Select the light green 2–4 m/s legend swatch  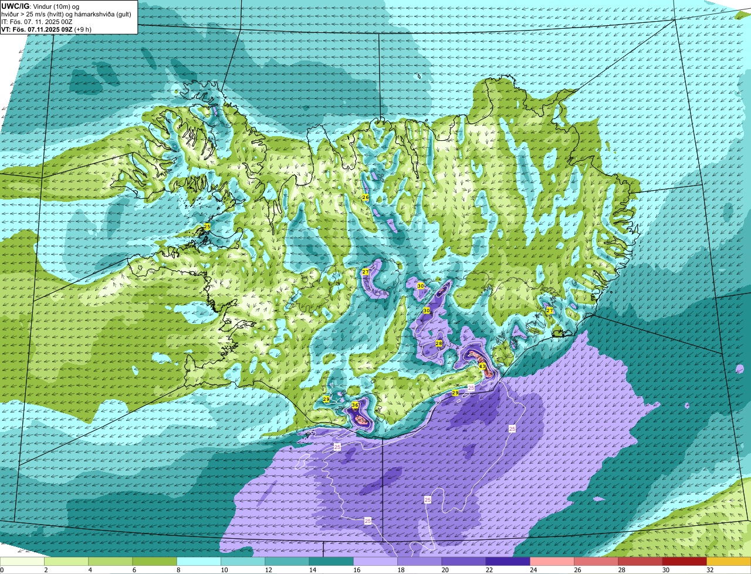coord(66,561)
